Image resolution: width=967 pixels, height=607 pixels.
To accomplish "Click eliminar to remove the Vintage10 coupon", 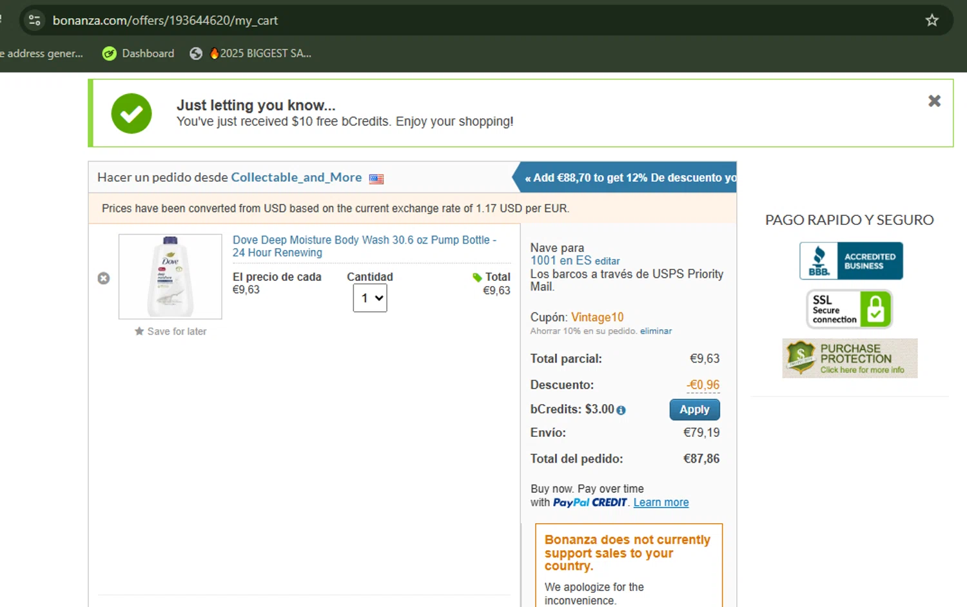I will tap(656, 331).
